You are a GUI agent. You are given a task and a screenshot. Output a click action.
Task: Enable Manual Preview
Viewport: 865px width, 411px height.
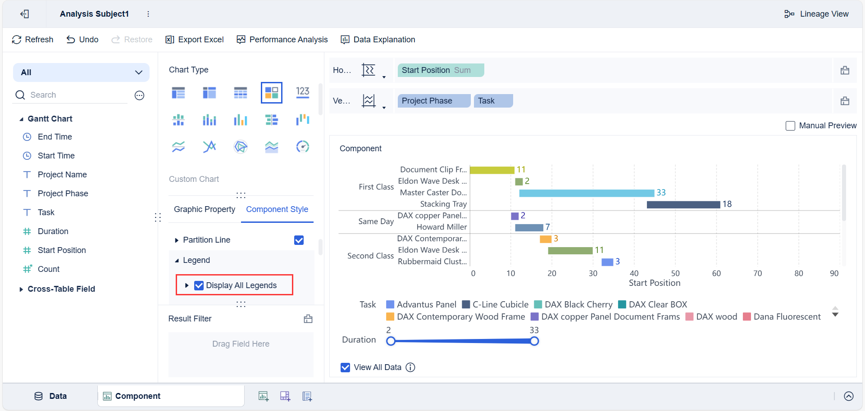click(790, 126)
